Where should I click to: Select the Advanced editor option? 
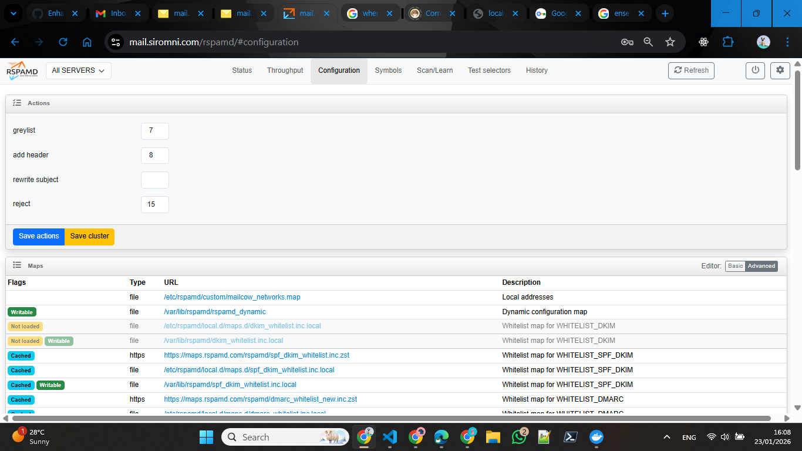(761, 265)
